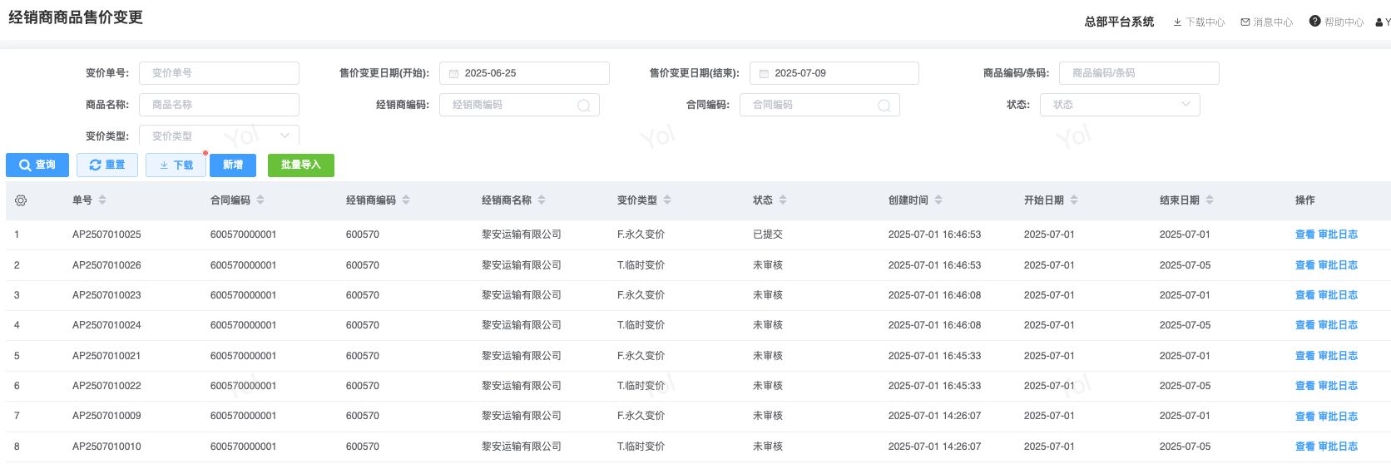Open calendar icon for 售价变更日期(开始)
This screenshot has height=464, width=1391.
pyautogui.click(x=454, y=74)
